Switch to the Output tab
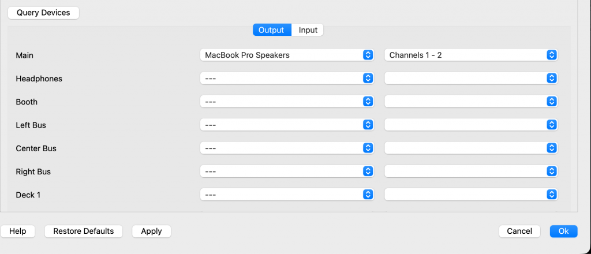This screenshot has height=254, width=591. [271, 30]
